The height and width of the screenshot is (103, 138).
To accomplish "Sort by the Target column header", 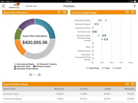I will click(x=108, y=89).
